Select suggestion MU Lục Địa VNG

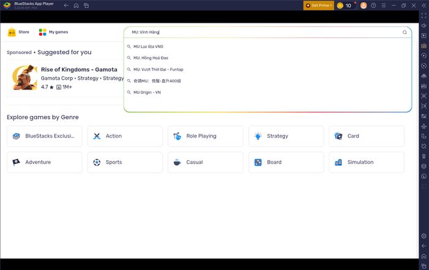coord(148,47)
